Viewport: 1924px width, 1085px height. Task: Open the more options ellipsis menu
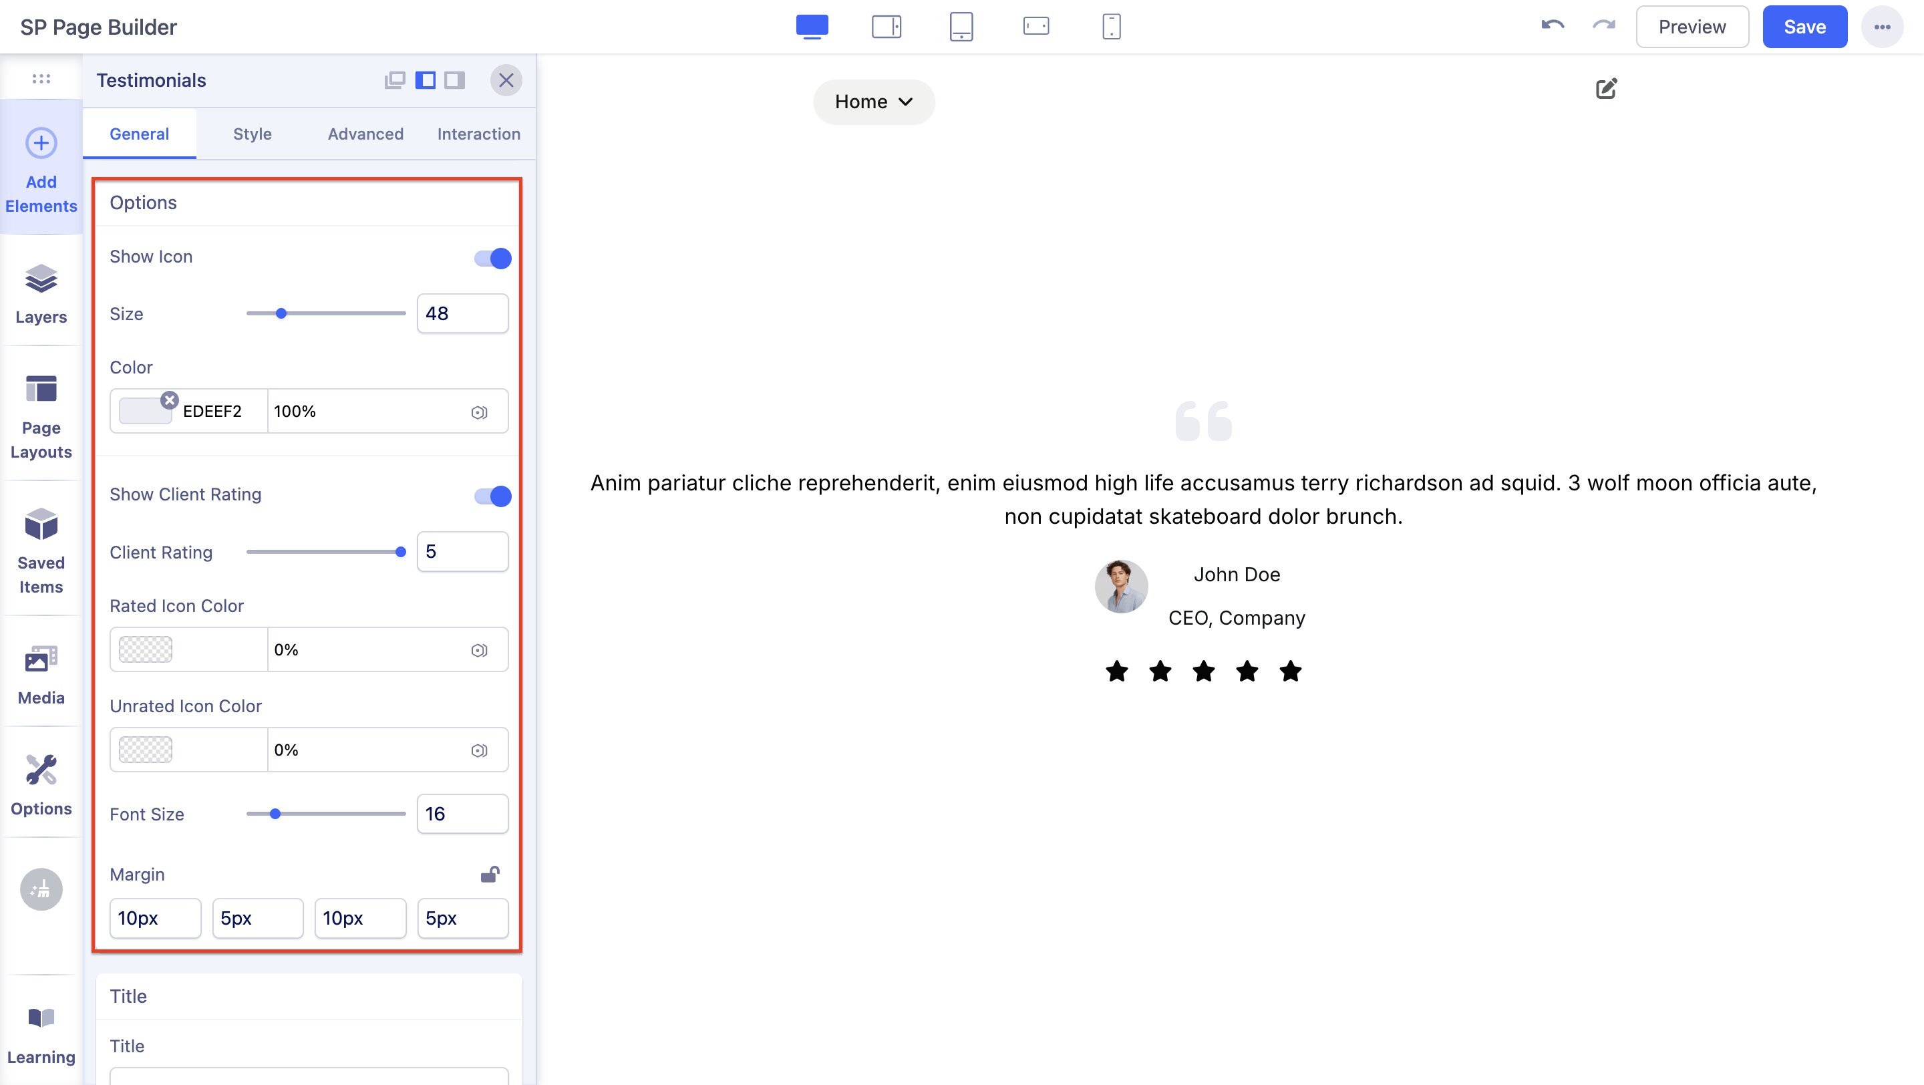tap(1881, 27)
